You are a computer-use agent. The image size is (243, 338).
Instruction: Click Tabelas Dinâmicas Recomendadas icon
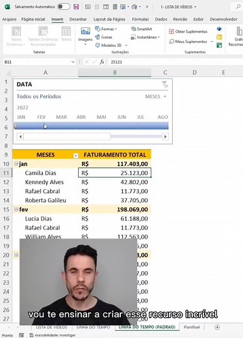(43, 31)
